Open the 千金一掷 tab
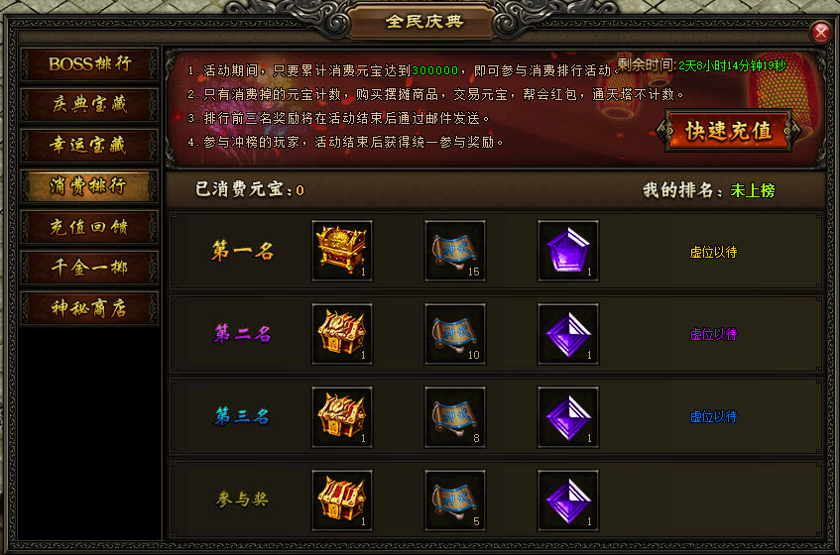 pyautogui.click(x=89, y=268)
